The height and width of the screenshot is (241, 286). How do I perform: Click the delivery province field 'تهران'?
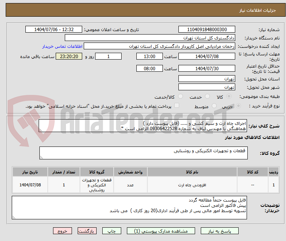[207, 79]
